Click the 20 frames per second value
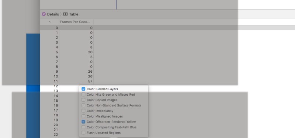 [90, 52]
